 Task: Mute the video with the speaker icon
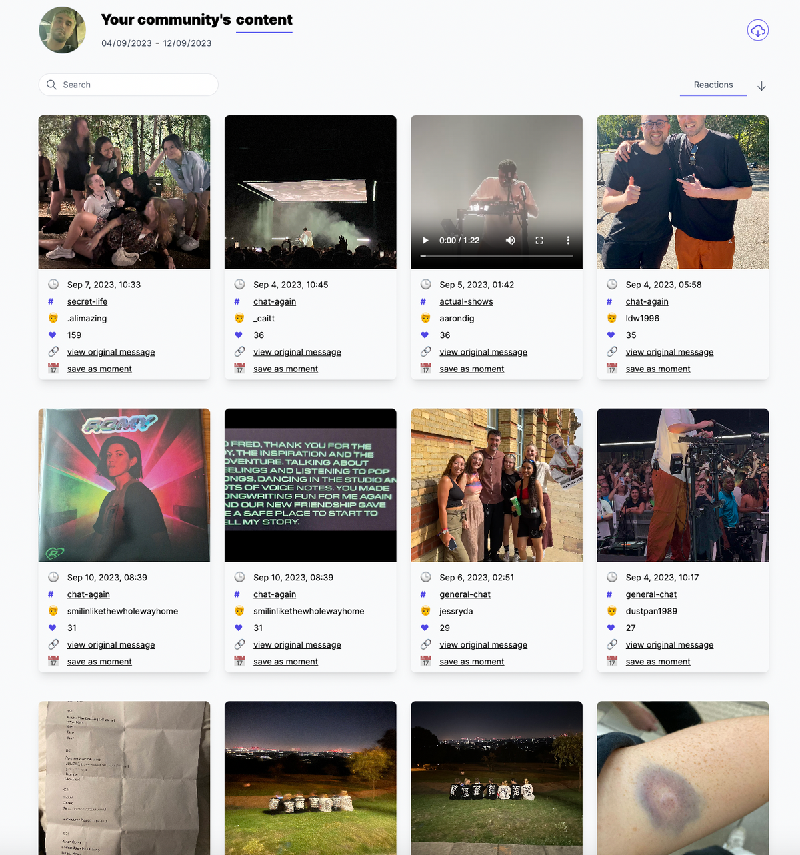511,241
